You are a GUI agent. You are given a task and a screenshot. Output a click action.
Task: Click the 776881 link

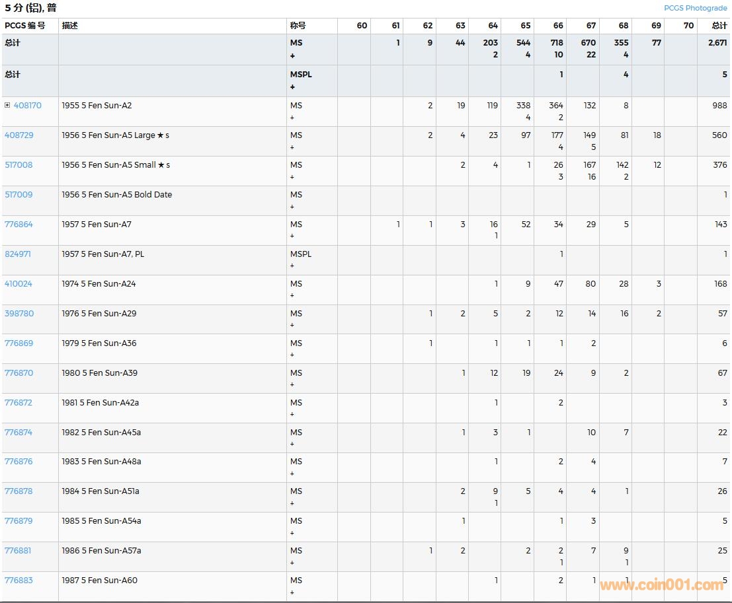tap(18, 551)
